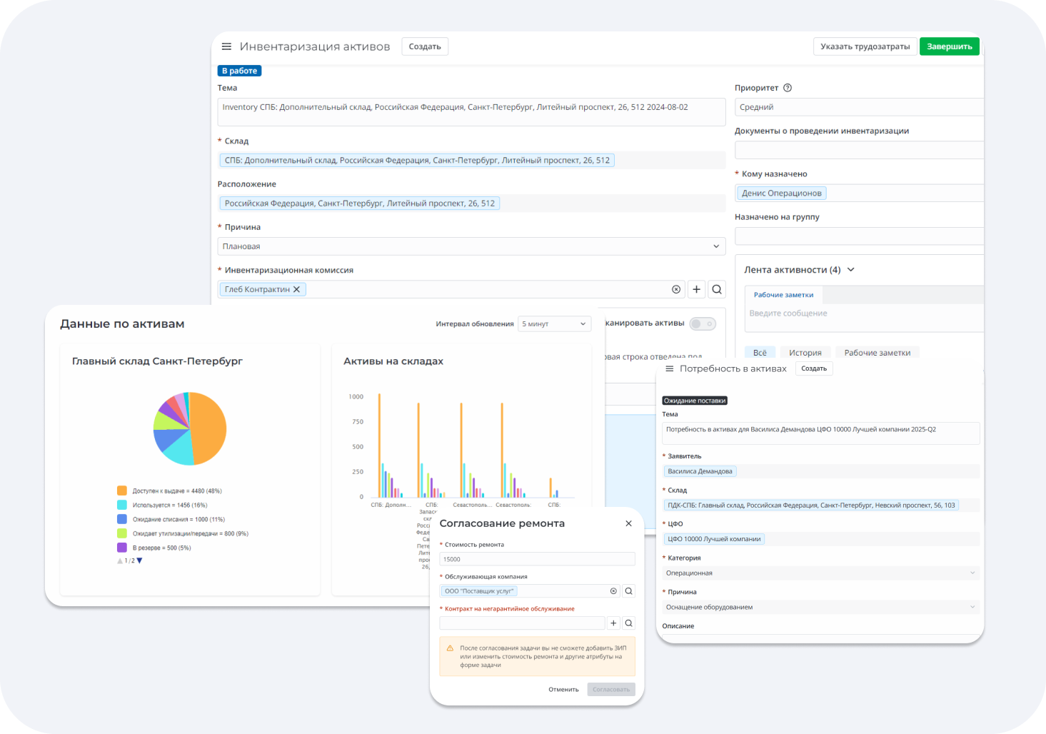Viewport: 1046px width, 734px height.
Task: Click help icon next to Приоритет
Action: click(788, 88)
